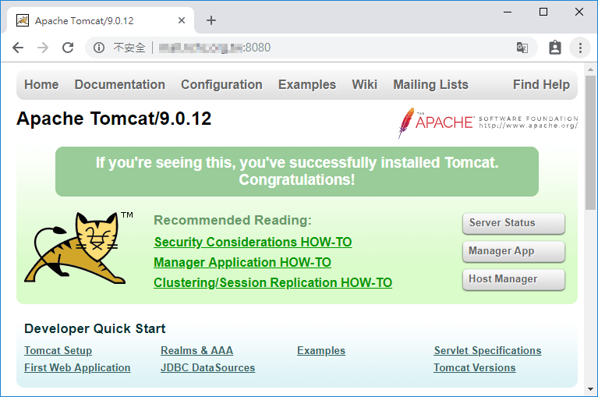Maximize the browser window
Screen dimensions: 598x397
click(543, 12)
